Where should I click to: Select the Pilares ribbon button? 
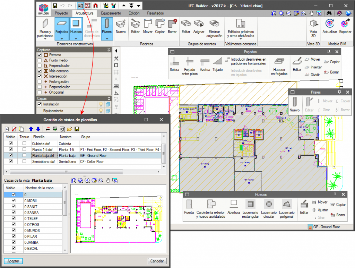click(x=107, y=28)
